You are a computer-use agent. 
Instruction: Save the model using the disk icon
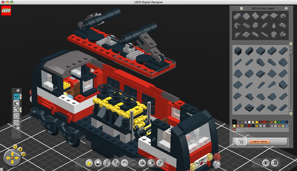(98, 163)
